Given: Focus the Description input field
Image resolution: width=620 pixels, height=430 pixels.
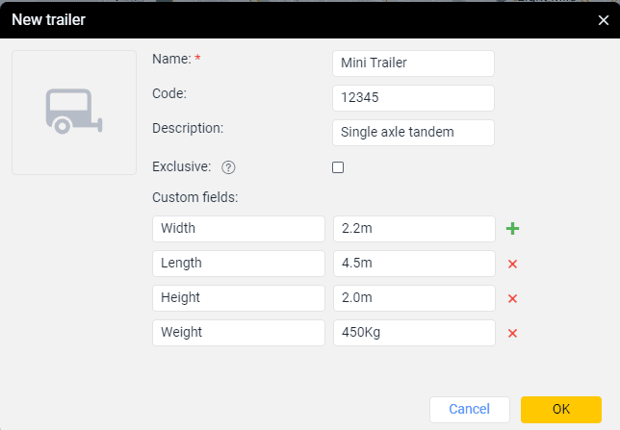Looking at the screenshot, I should point(413,133).
